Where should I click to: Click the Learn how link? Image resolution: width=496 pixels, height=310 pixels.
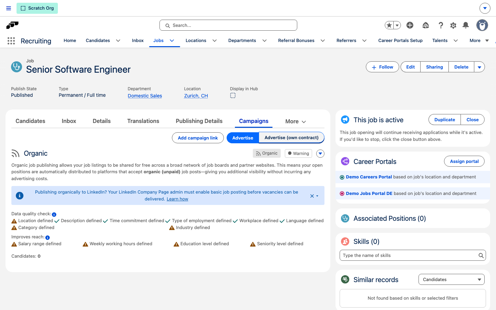tap(177, 199)
